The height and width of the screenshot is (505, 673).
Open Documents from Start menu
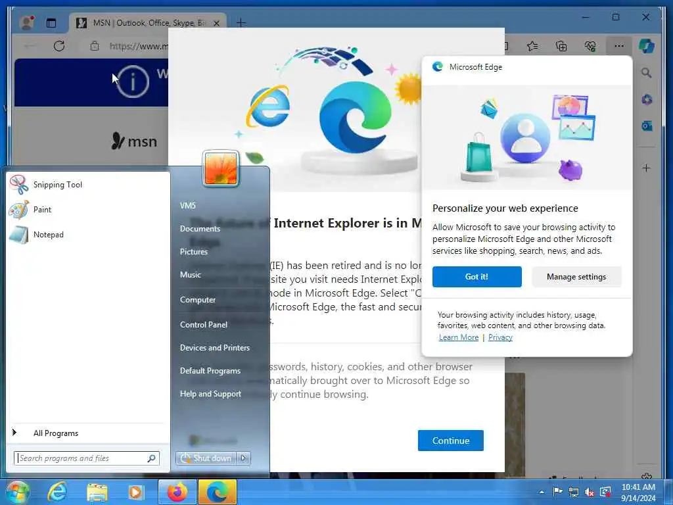click(200, 228)
